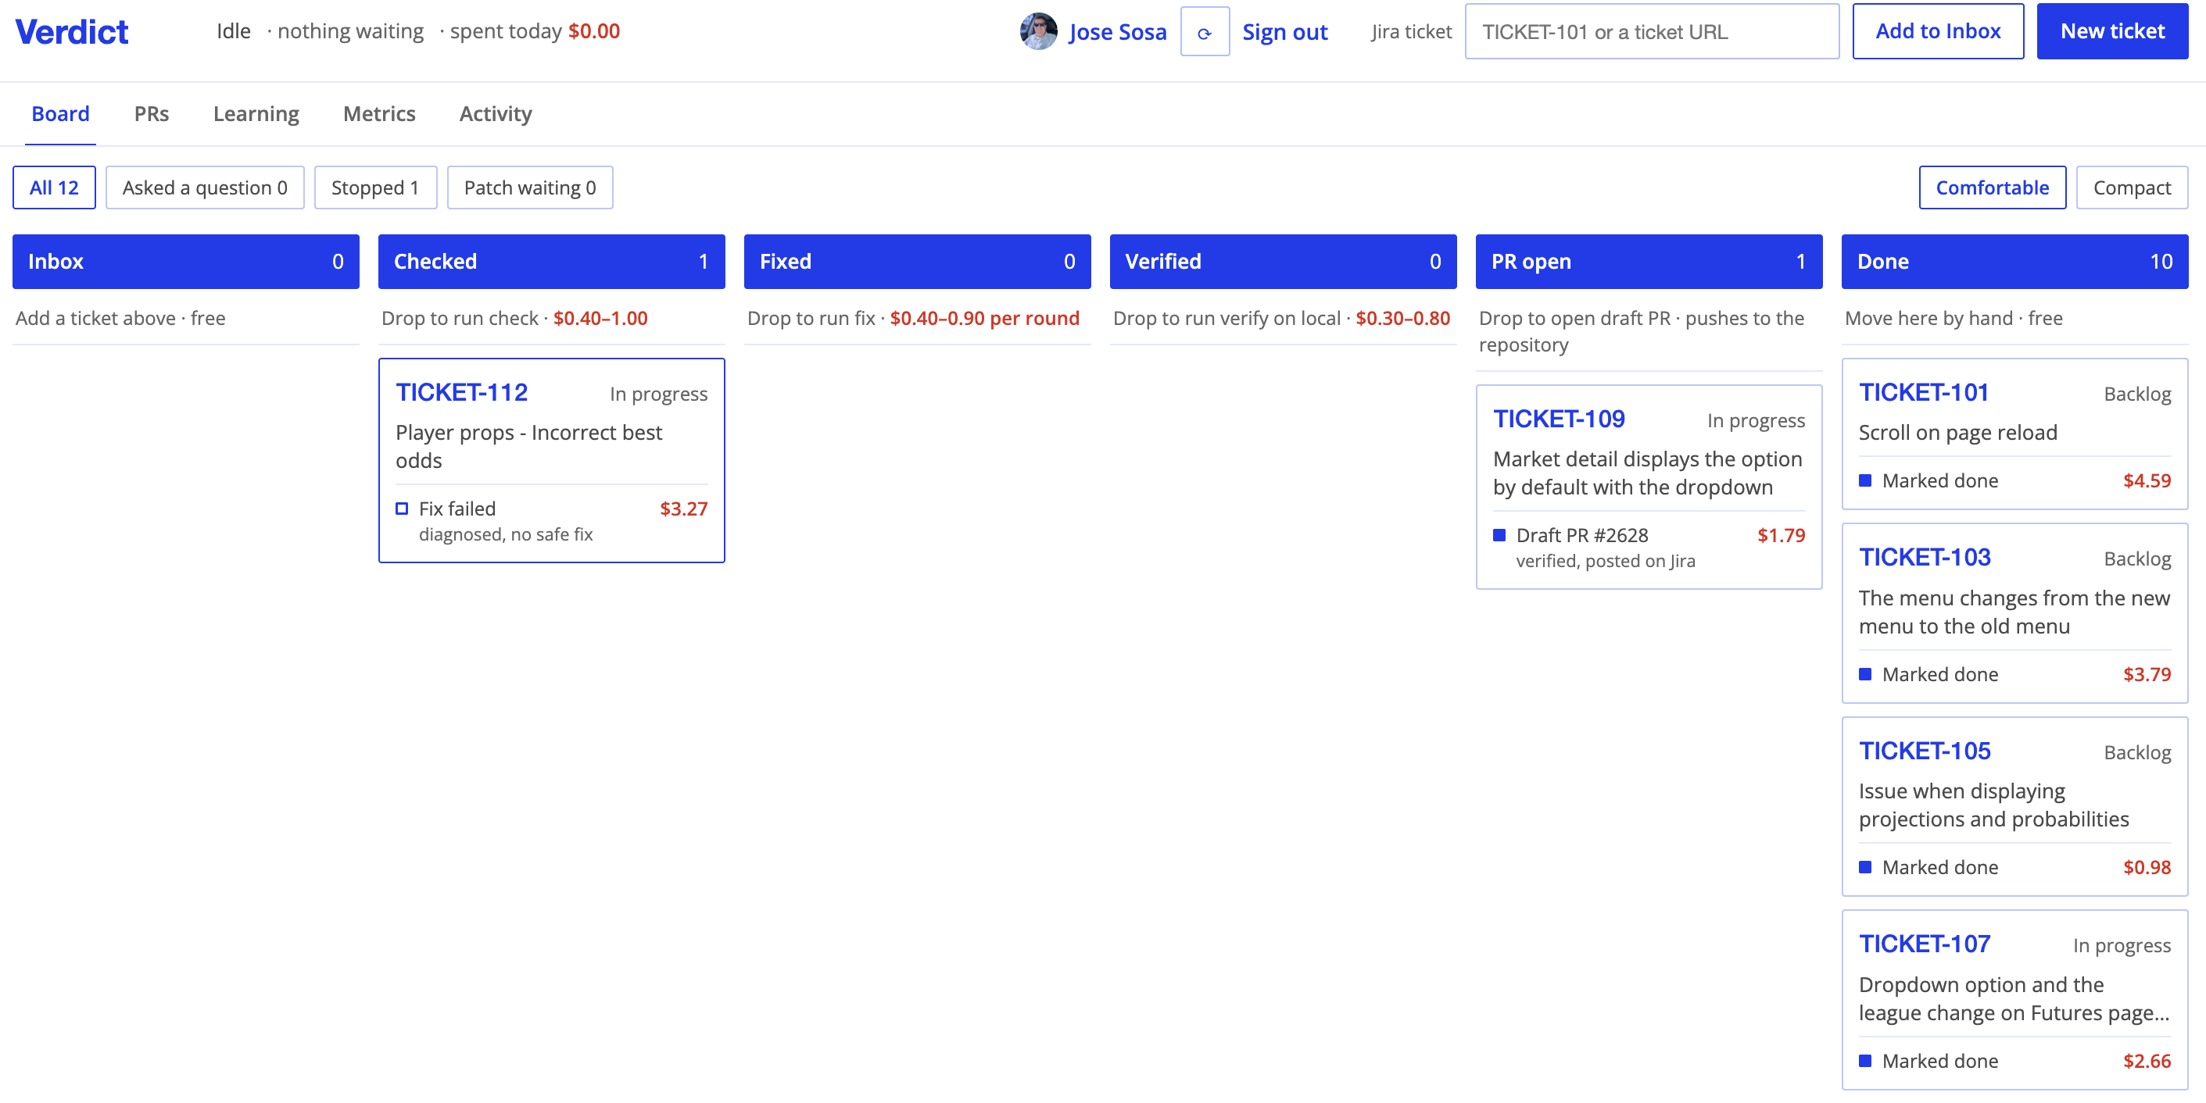Click the Fix failed status square on TICKET-112
This screenshot has width=2206, height=1103.
(x=402, y=509)
